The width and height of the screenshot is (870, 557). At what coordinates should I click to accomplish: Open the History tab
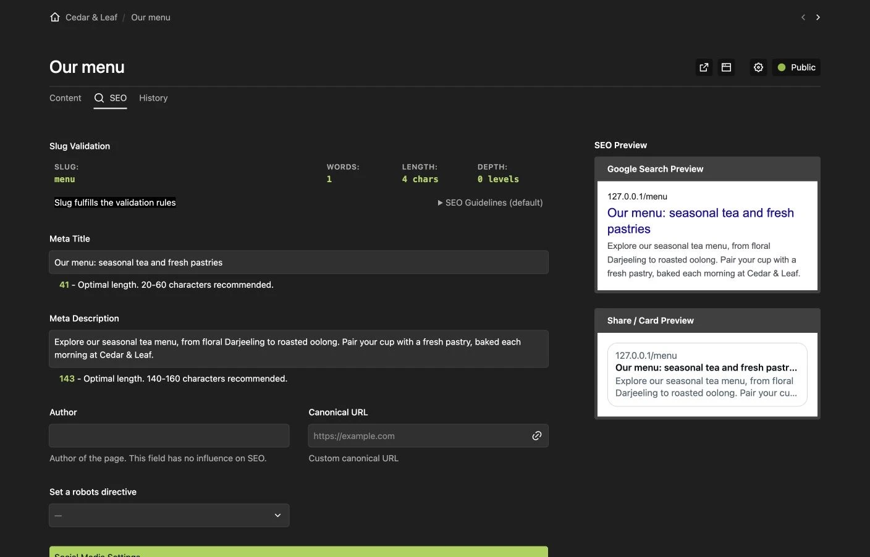[153, 98]
